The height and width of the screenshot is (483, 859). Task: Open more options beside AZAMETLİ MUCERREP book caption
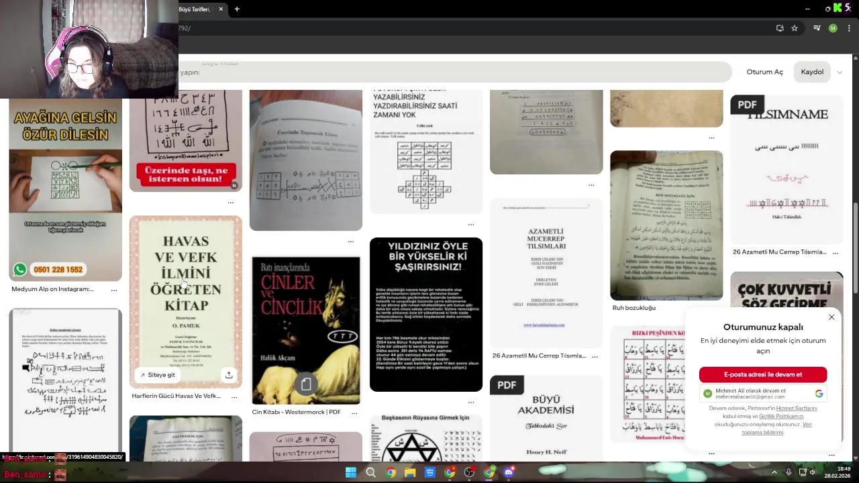[595, 356]
